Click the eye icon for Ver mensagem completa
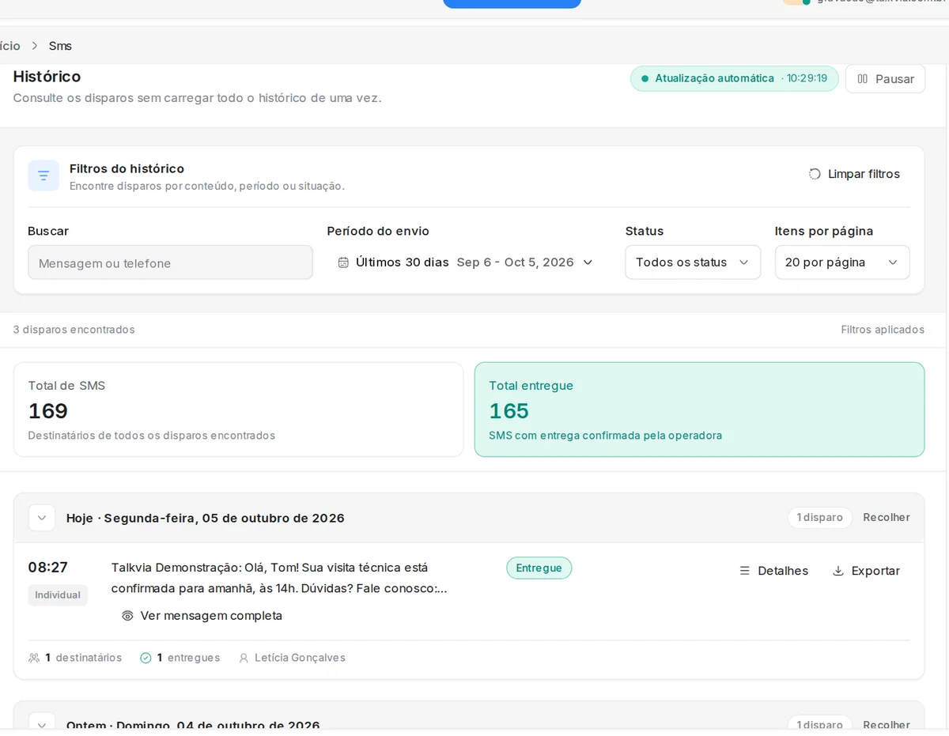The width and height of the screenshot is (949, 736). pyautogui.click(x=127, y=616)
